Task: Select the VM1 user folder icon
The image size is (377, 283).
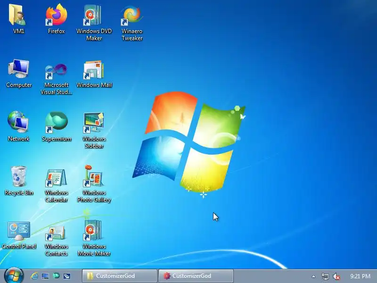Action: click(18, 19)
